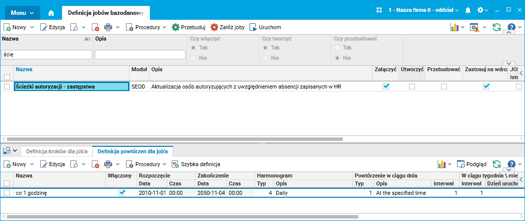Click the top toolbar chart icon

(455, 27)
